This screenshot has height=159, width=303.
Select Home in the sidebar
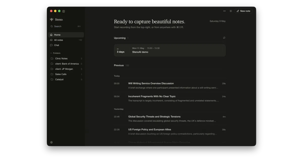point(66,35)
